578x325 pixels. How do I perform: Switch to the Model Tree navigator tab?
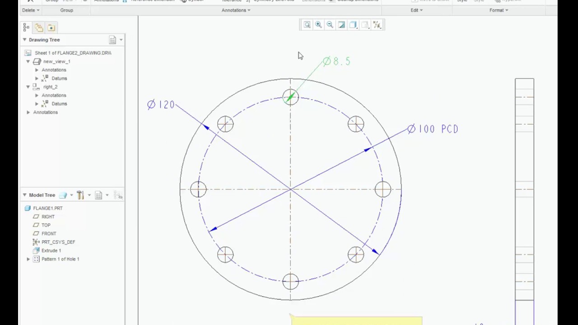pos(27,28)
